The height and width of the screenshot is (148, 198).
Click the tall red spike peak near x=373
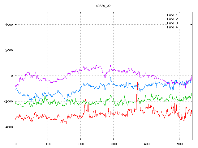tap(137, 82)
